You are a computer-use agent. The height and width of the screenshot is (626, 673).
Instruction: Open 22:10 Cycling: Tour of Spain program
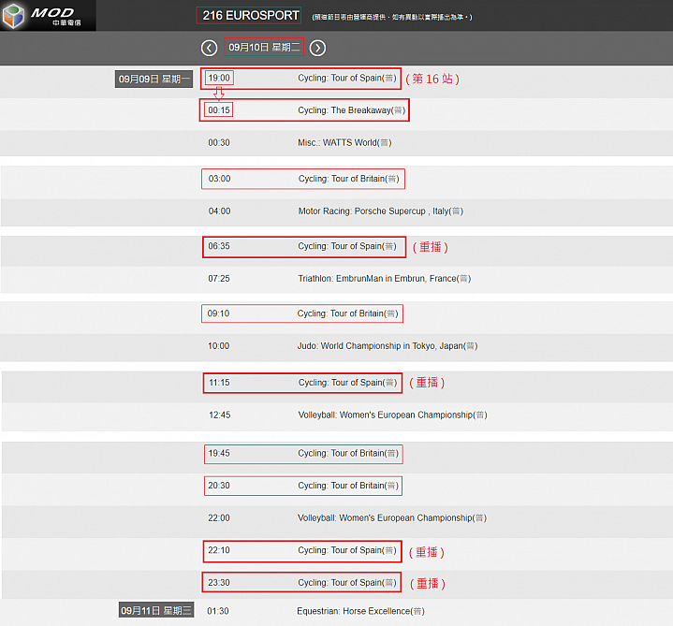[347, 550]
